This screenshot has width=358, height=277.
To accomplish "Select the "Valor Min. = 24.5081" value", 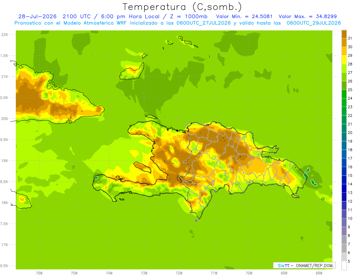I will click(x=244, y=16).
